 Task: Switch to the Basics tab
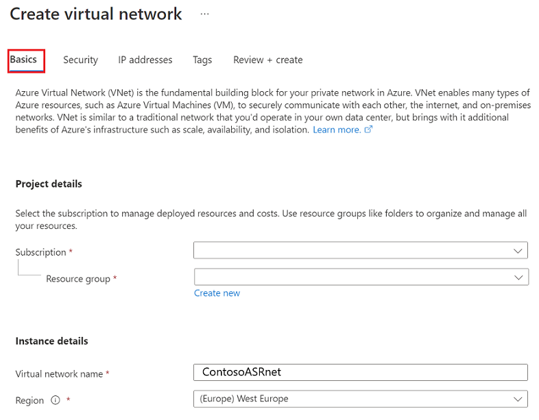(23, 60)
